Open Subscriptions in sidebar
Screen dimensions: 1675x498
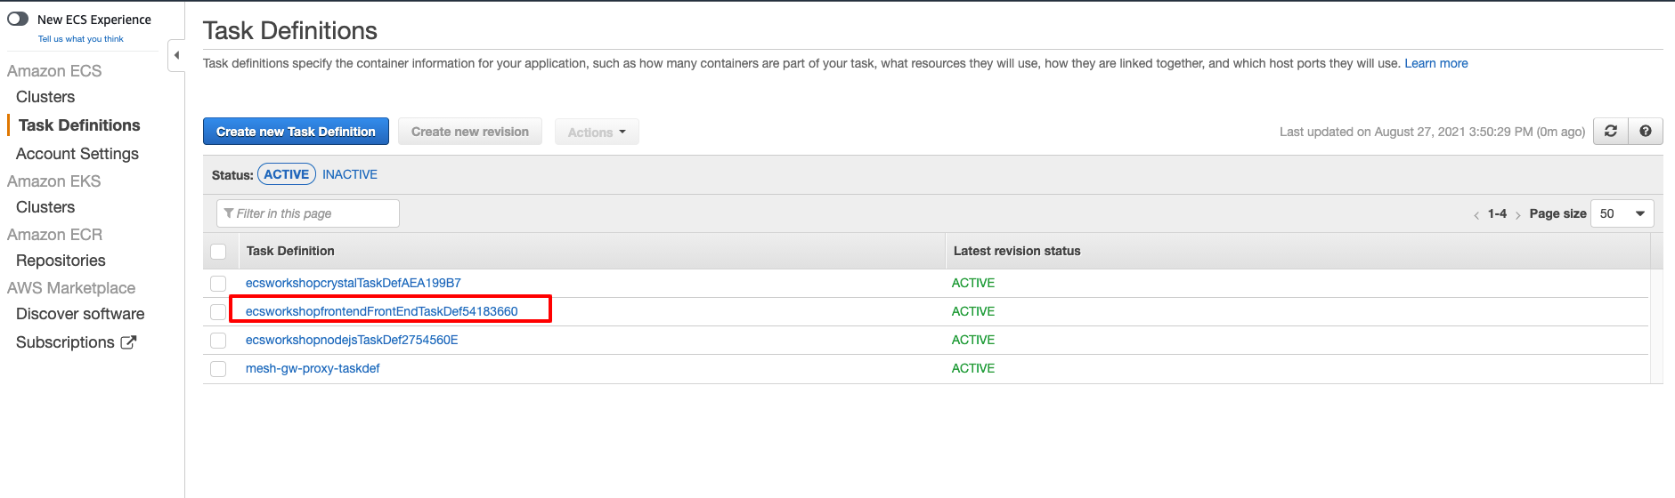[65, 342]
